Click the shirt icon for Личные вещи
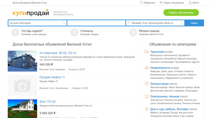 [147, 84]
